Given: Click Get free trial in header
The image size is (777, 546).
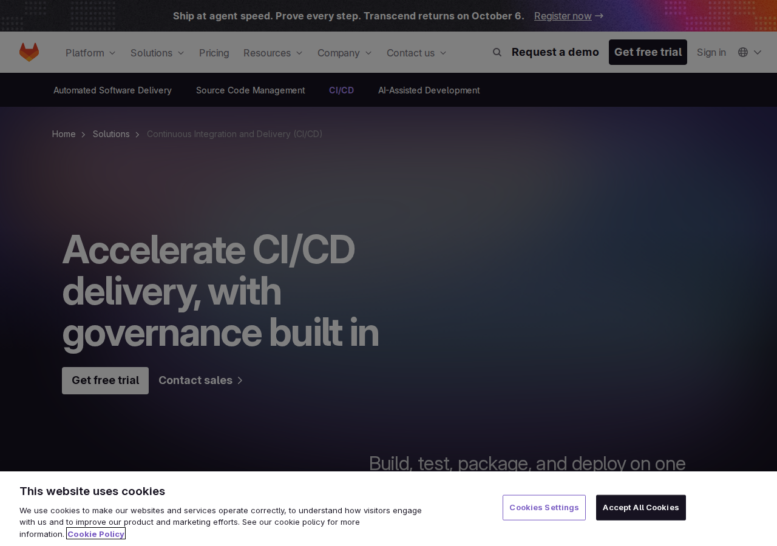Looking at the screenshot, I should coord(648,52).
